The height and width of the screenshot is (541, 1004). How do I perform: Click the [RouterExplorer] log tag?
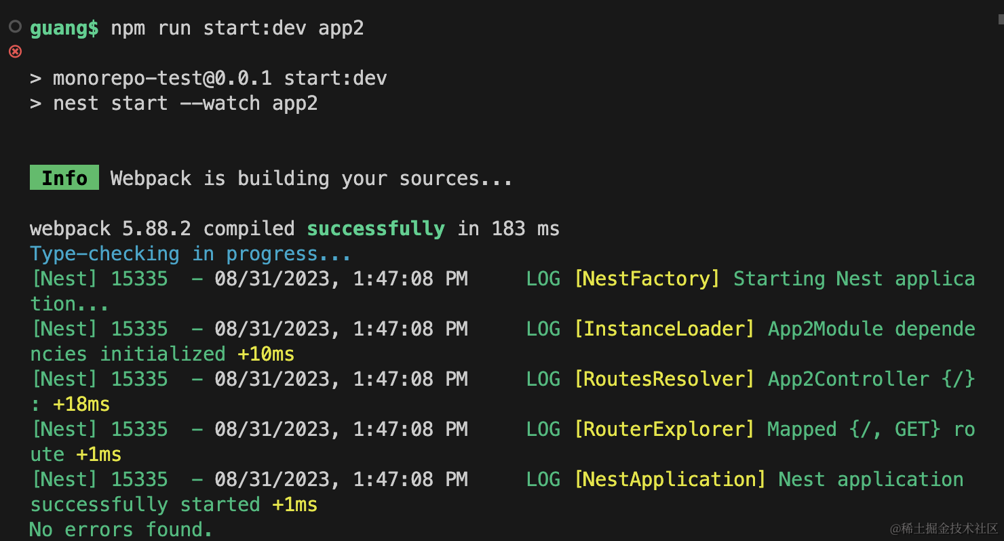(x=664, y=430)
